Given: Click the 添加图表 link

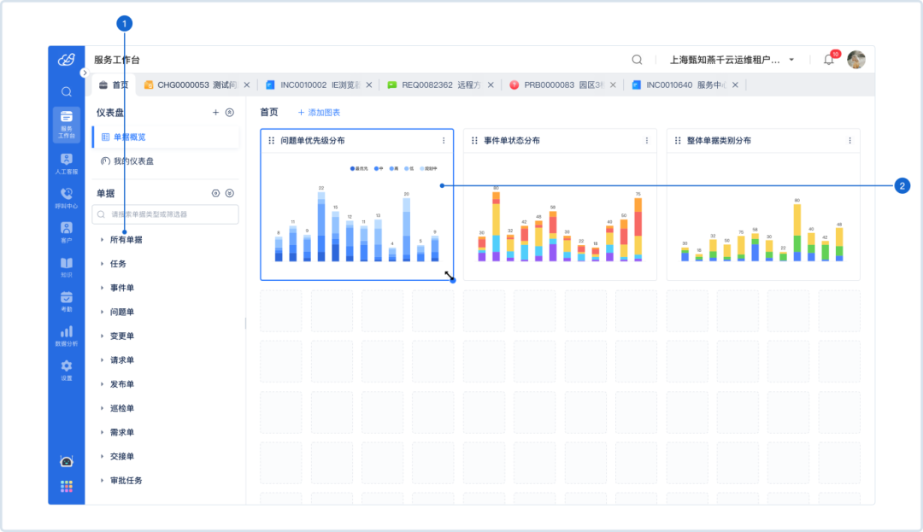Looking at the screenshot, I should (319, 112).
